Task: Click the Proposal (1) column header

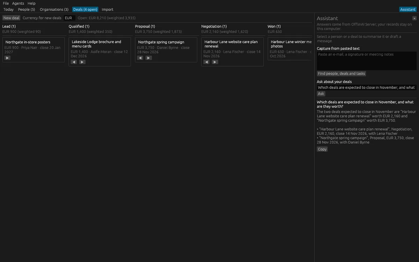Action: (x=145, y=27)
